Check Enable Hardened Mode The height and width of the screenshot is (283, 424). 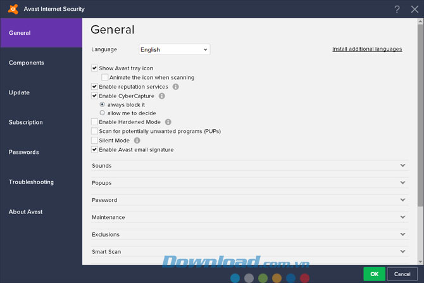click(x=94, y=122)
